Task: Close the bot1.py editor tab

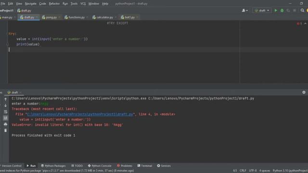Action: pos(137,17)
